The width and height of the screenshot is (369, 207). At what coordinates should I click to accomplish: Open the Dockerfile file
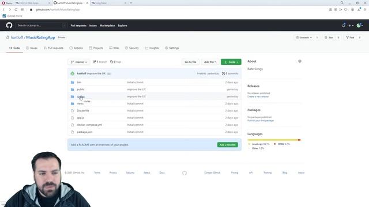pyautogui.click(x=83, y=110)
